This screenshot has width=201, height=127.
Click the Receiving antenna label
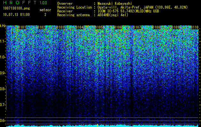(x=73, y=15)
